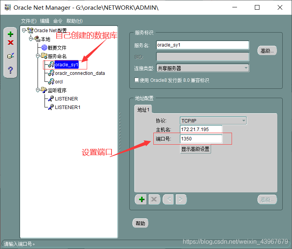
Task: Click the orcl service icon
Action: [x=51, y=81]
